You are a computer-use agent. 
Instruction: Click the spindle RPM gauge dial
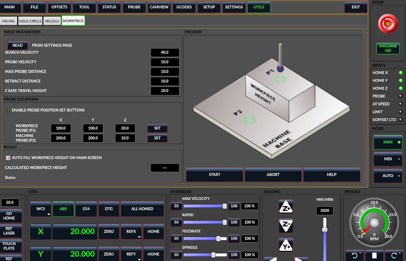tap(374, 222)
